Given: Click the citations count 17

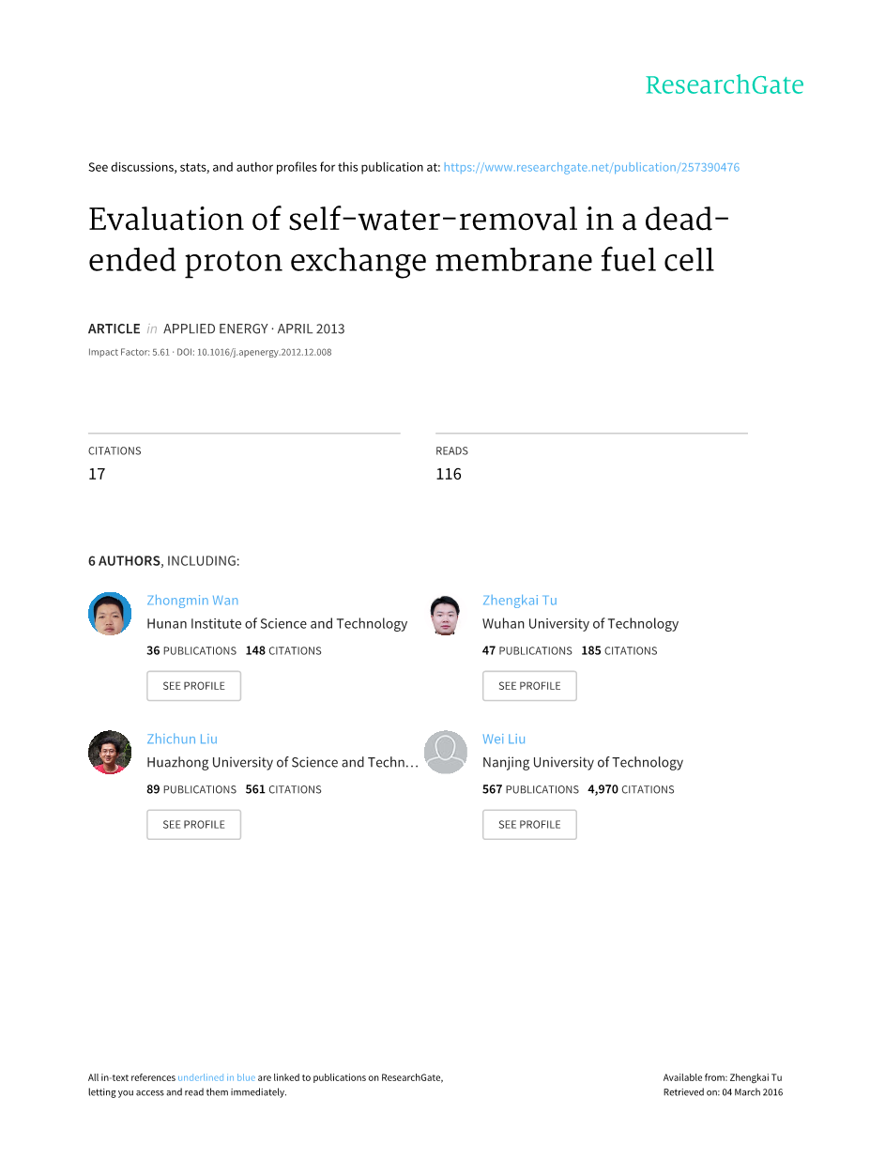Looking at the screenshot, I should point(97,474).
